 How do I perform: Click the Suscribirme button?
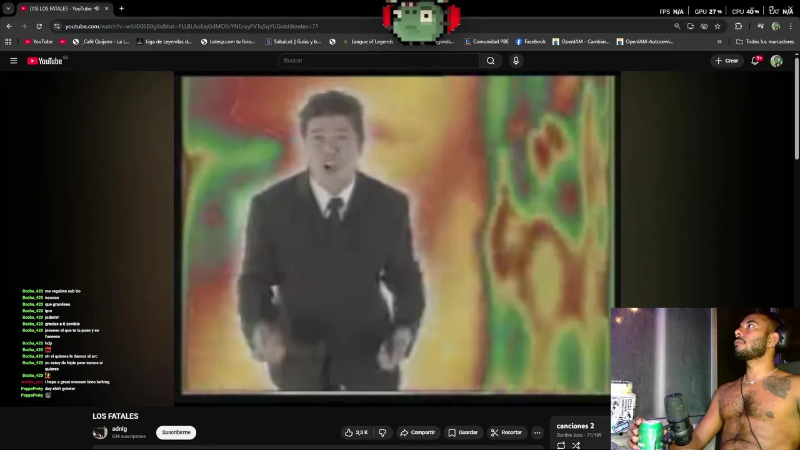tap(176, 432)
